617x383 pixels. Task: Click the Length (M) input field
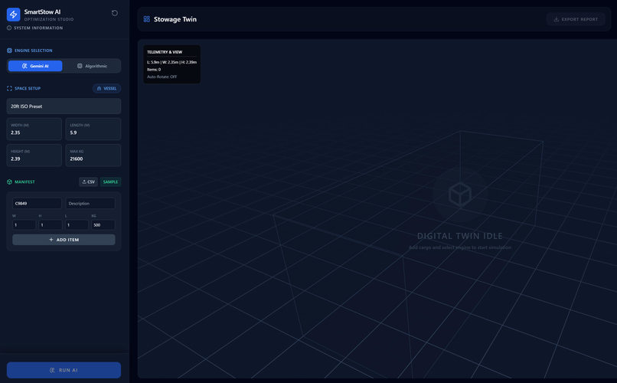(x=93, y=129)
